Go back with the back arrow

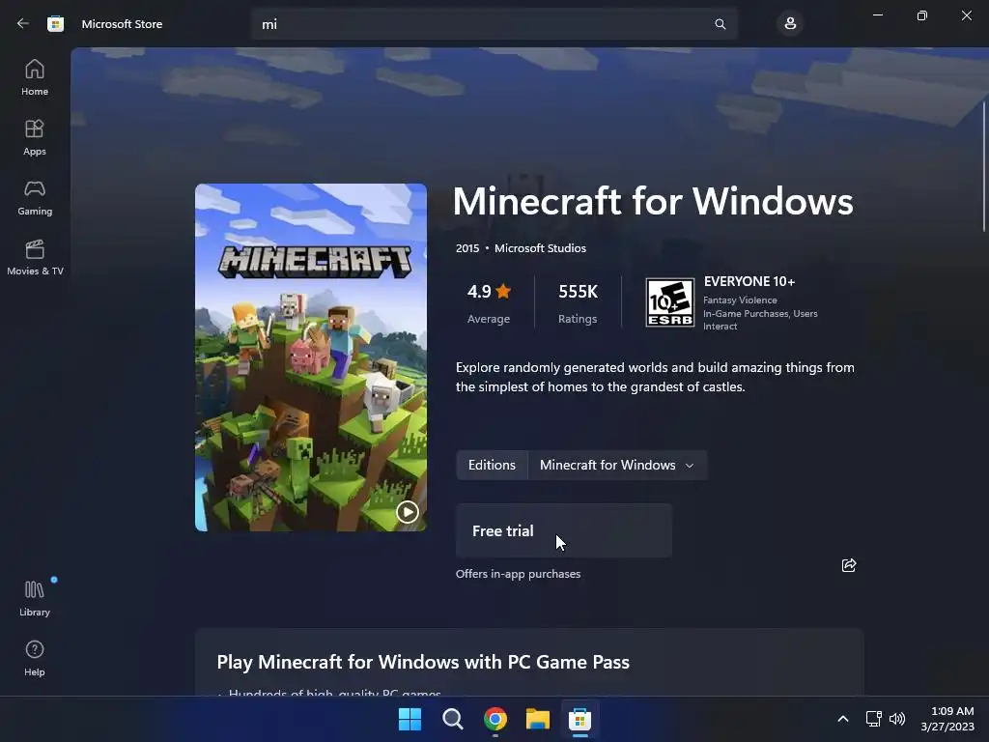23,24
